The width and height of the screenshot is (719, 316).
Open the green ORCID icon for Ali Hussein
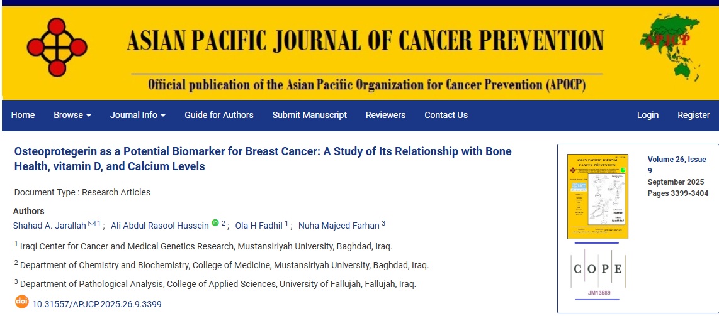(x=215, y=223)
